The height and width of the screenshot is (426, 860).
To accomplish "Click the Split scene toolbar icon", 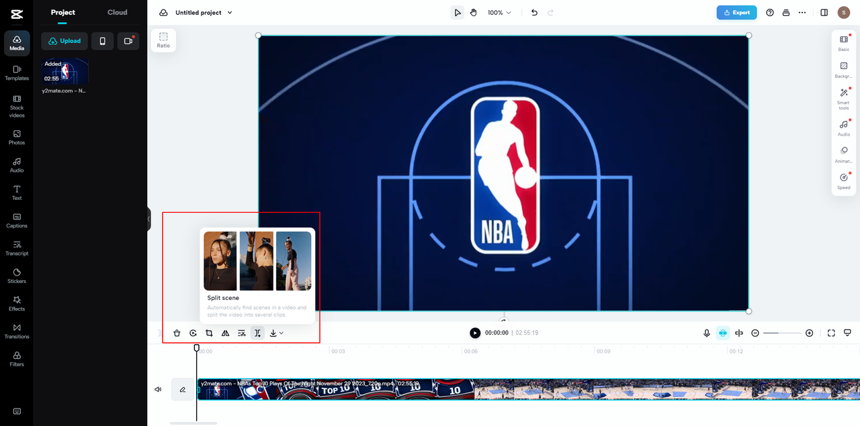I will pyautogui.click(x=257, y=333).
